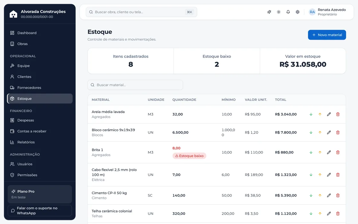Click the global Buscar obra search bar

pyautogui.click(x=141, y=12)
